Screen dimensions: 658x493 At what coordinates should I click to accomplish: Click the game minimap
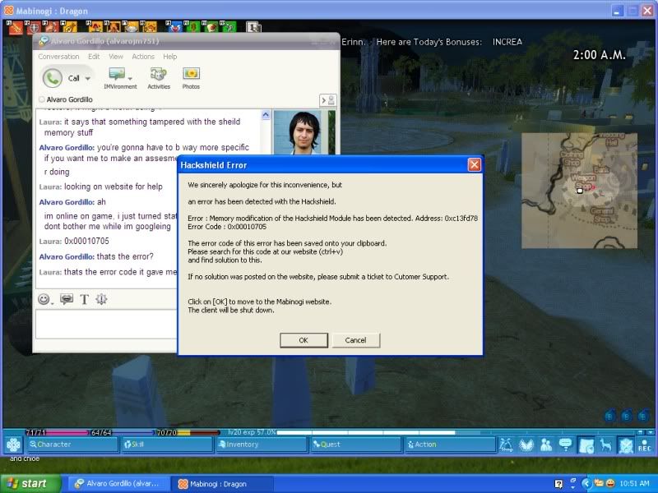coord(579,191)
